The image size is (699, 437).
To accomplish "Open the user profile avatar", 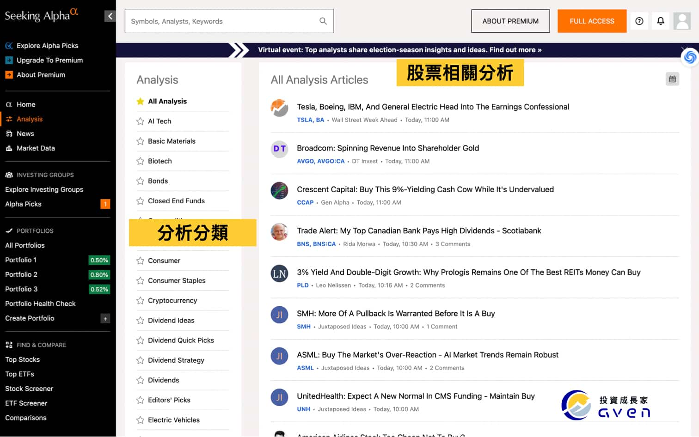I will 682,21.
